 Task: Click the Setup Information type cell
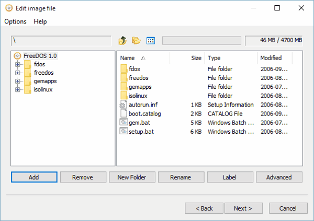coord(230,104)
